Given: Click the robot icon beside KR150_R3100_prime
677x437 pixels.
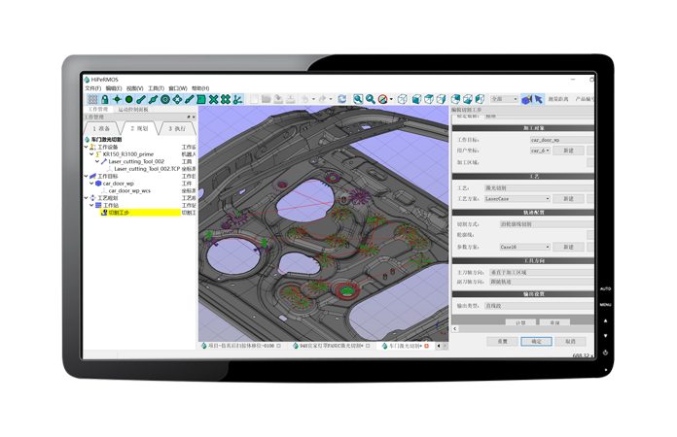Looking at the screenshot, I should (x=98, y=154).
